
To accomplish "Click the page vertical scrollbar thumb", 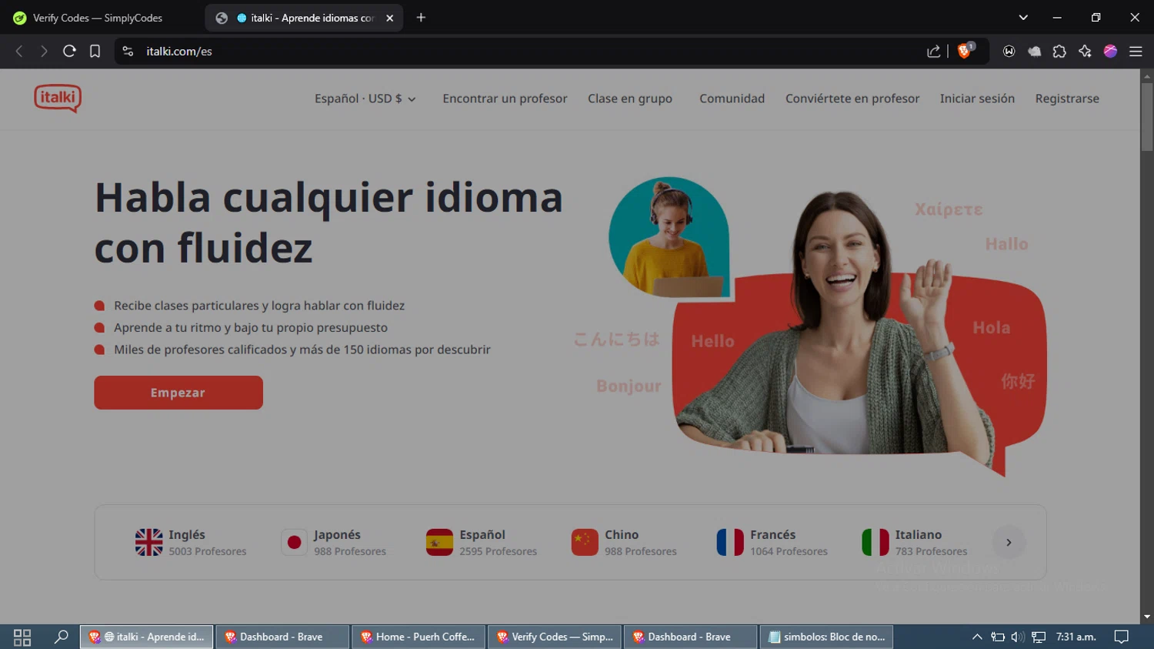I will click(x=1147, y=117).
